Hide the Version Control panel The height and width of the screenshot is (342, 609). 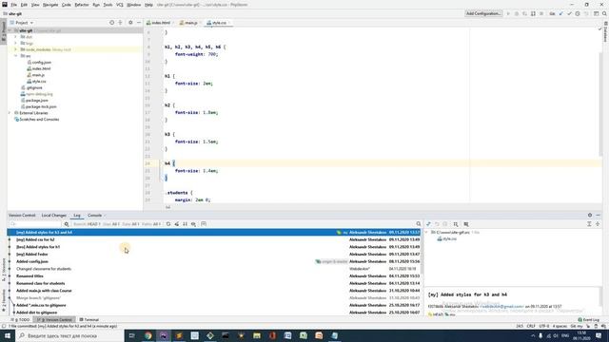coord(599,216)
